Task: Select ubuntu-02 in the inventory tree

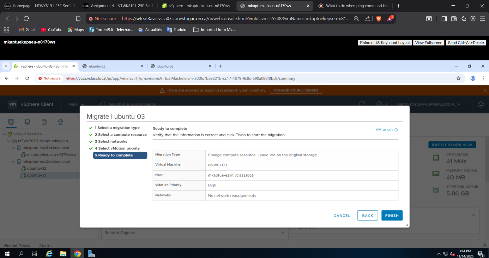Action: [36, 168]
